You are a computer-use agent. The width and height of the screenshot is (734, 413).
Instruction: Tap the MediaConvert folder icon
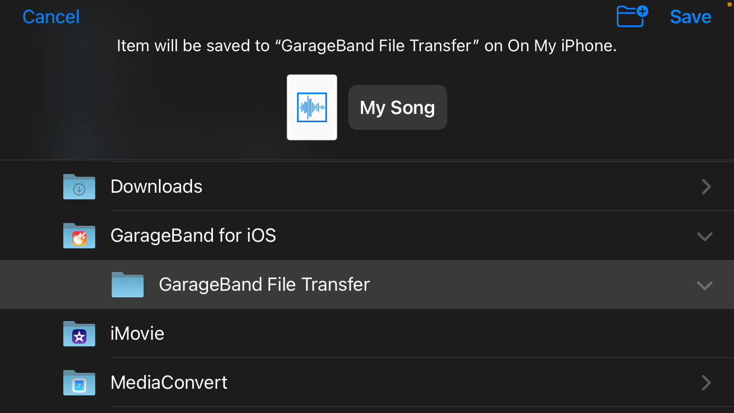(79, 383)
